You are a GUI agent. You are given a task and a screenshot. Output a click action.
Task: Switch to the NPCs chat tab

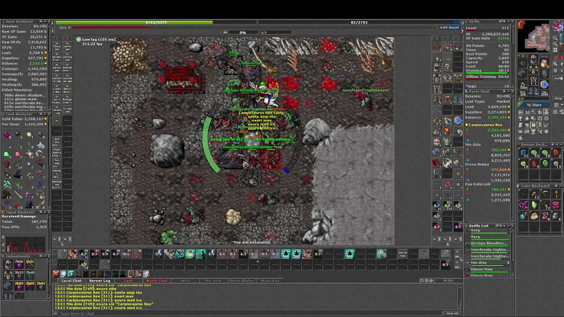coord(185,280)
